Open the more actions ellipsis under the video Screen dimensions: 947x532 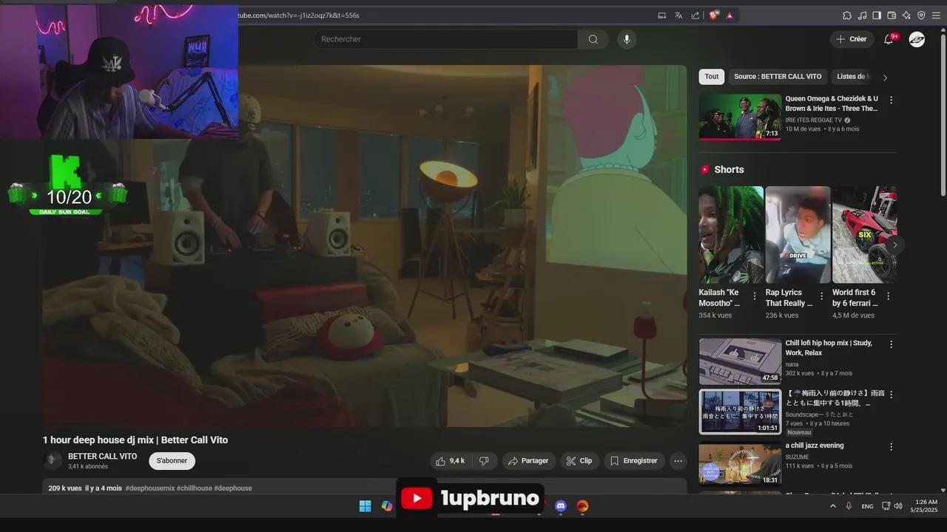[678, 461]
